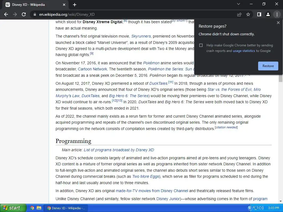
Task: Click the scroll down arrow of the page scrollbar
Action: pos(281,201)
